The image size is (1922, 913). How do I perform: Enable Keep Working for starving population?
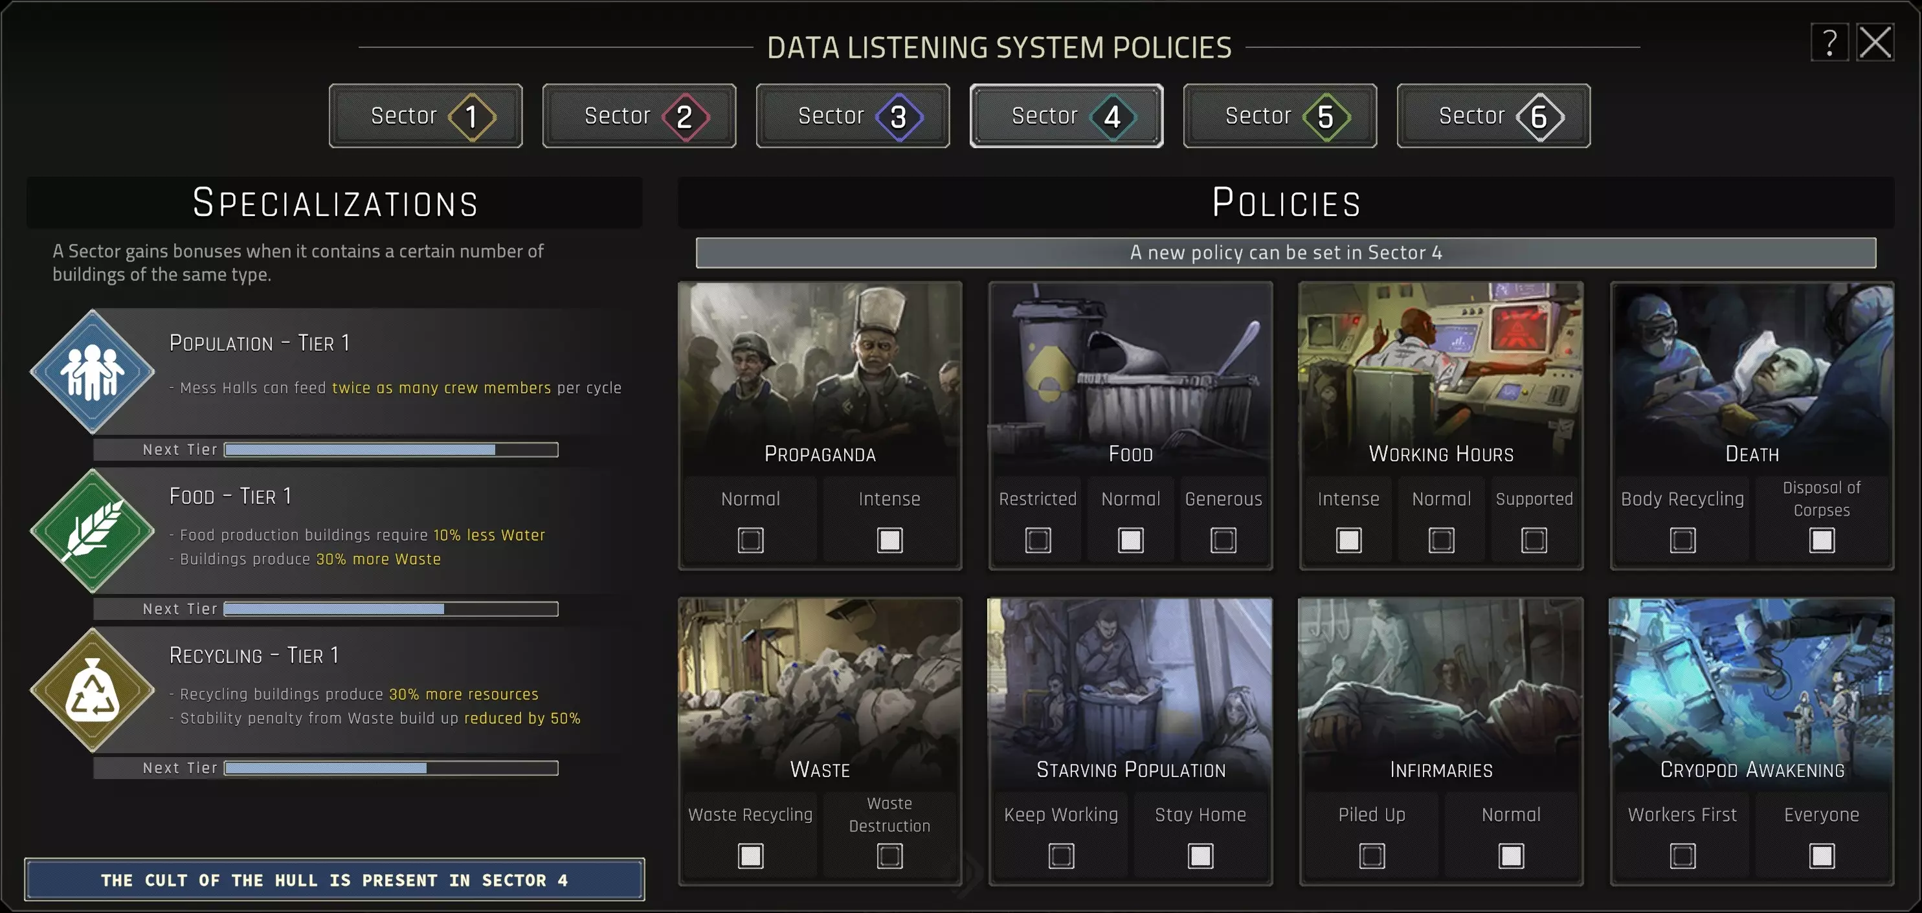click(1060, 855)
